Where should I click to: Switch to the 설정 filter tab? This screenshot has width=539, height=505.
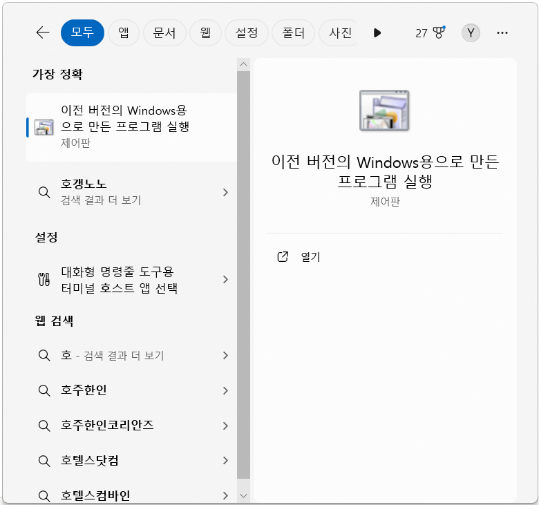(x=247, y=33)
